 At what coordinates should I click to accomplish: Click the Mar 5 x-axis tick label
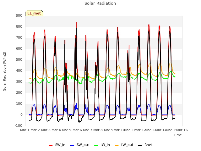[x=67, y=130]
